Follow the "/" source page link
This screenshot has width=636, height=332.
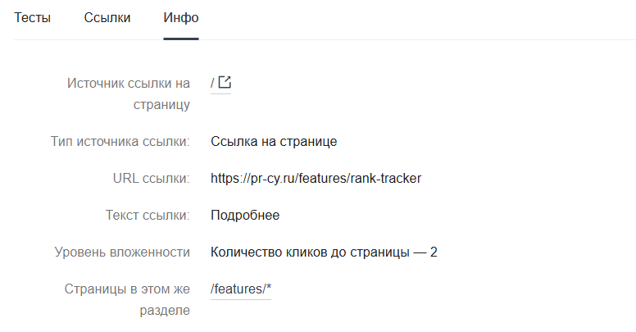point(212,83)
